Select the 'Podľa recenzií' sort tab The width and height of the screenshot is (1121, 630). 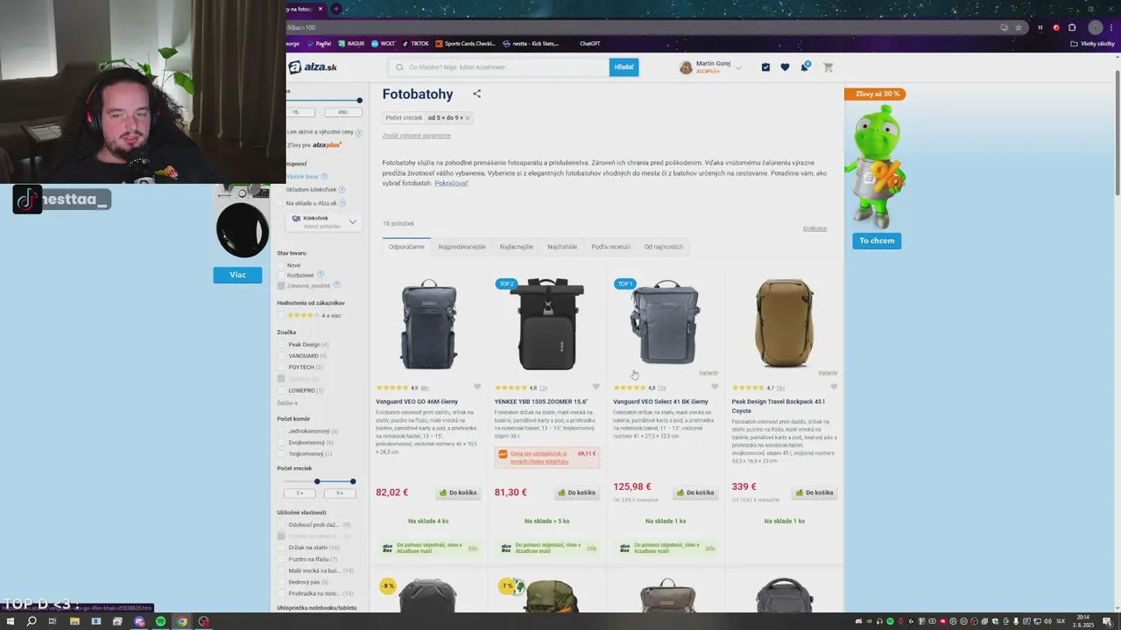[x=610, y=247]
